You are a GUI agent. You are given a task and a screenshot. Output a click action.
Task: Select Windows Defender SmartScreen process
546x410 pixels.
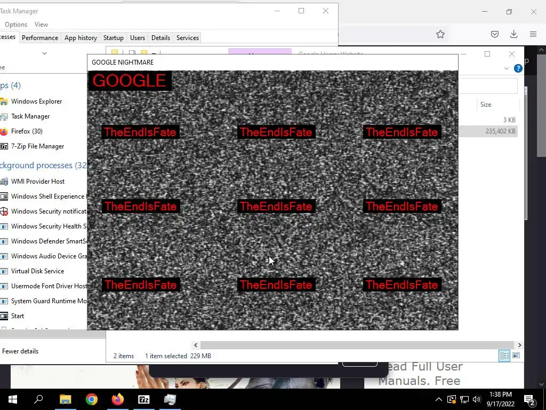pos(44,241)
